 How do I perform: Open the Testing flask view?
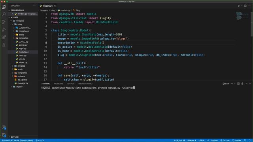click(x=4, y=45)
